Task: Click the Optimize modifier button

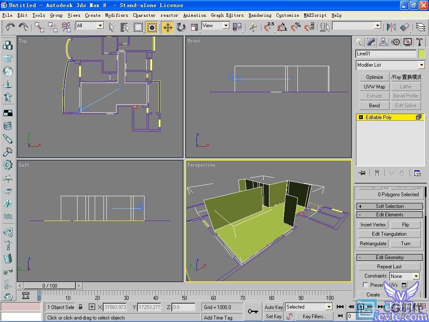Action: (x=375, y=77)
